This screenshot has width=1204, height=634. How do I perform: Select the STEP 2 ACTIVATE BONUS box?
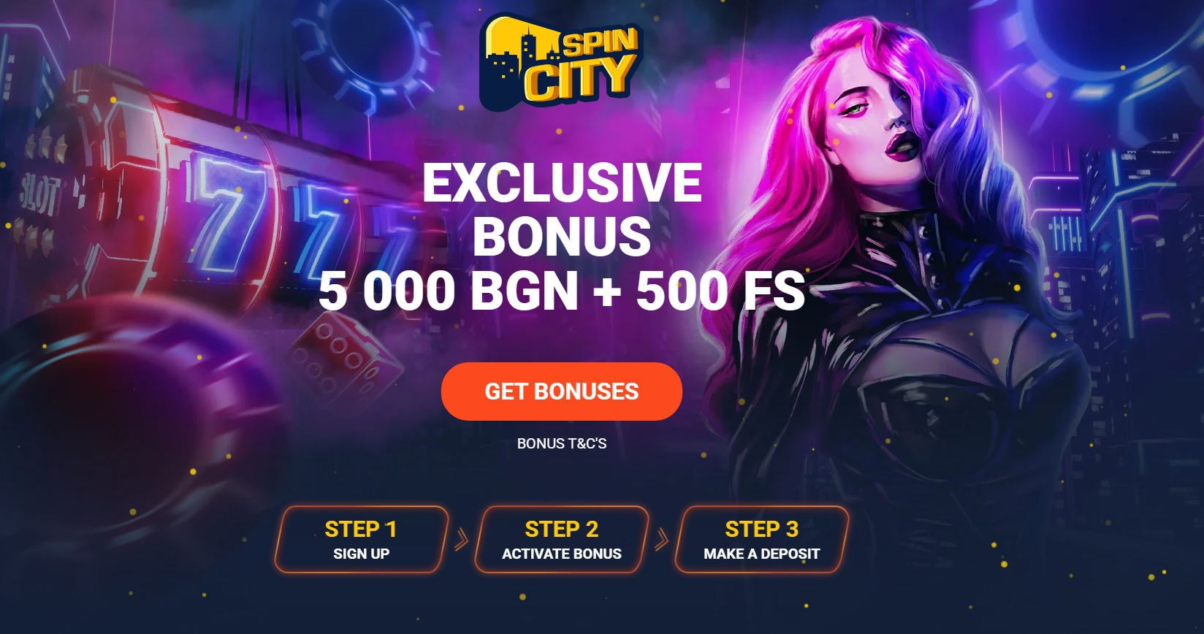coord(561,540)
